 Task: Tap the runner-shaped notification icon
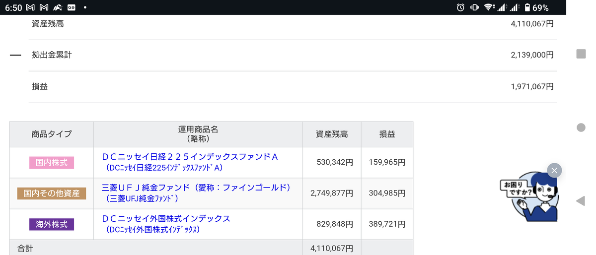click(58, 7)
